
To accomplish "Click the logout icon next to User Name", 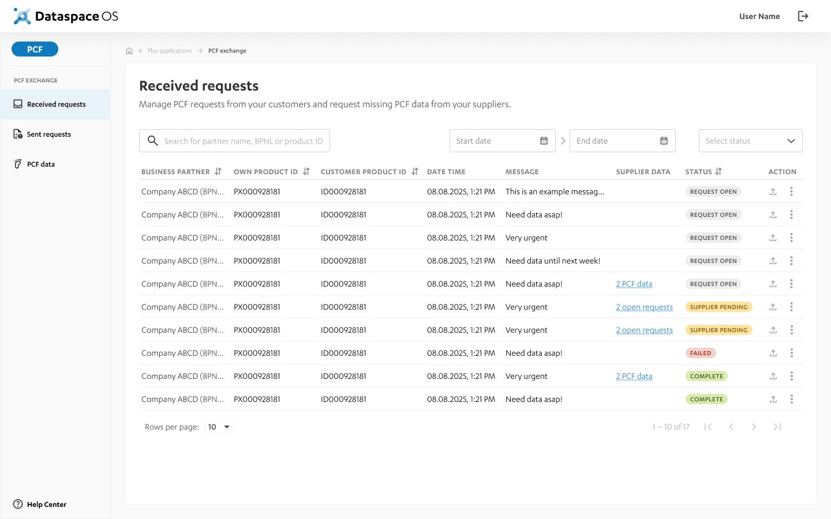I will click(803, 16).
